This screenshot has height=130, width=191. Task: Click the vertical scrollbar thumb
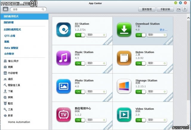coord(188,60)
